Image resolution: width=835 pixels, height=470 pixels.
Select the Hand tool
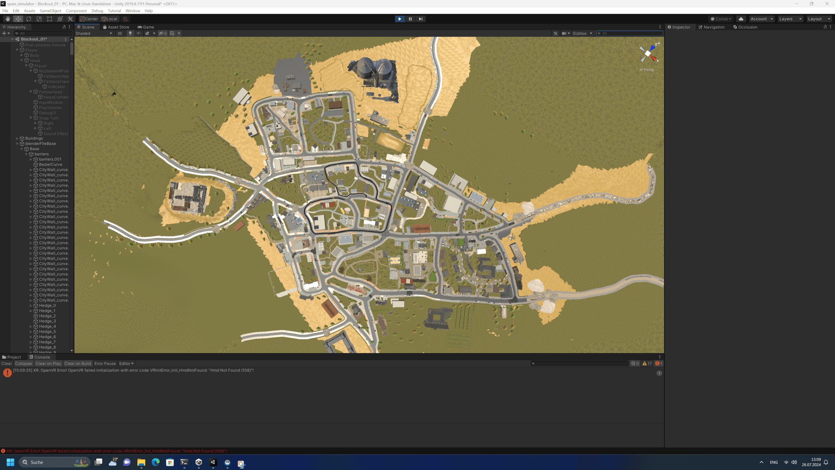coord(8,19)
